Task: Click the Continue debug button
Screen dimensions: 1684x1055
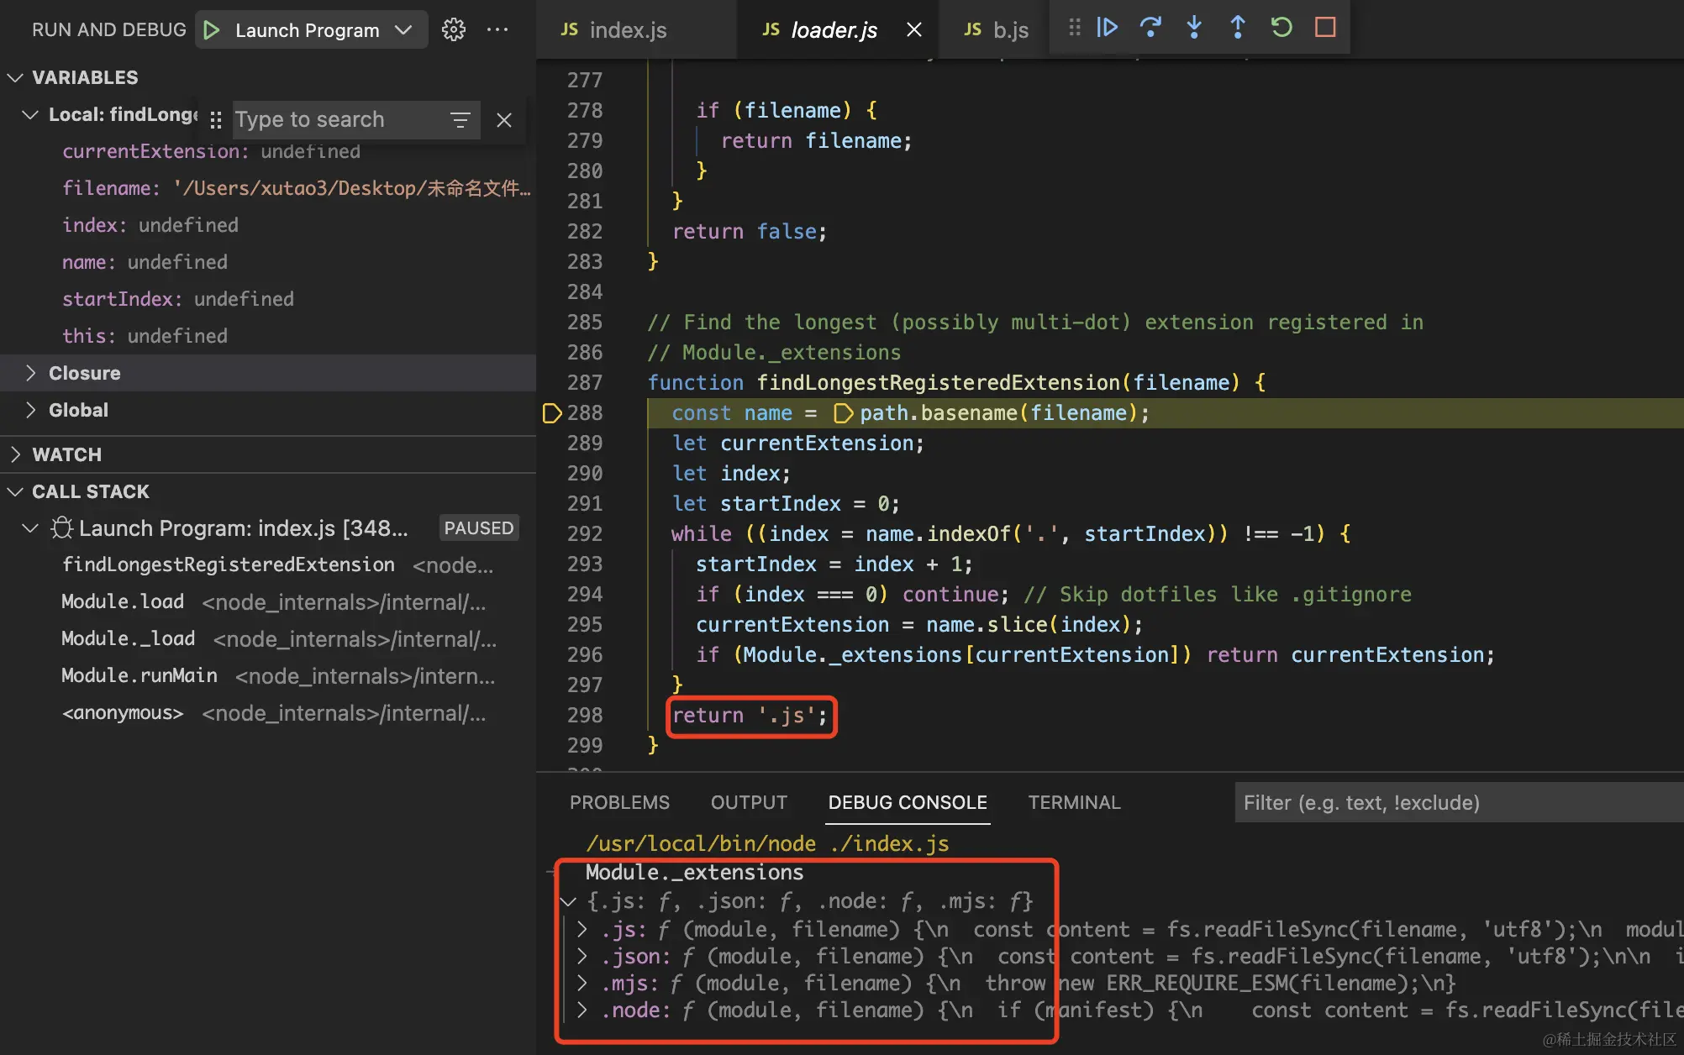Action: [1108, 28]
